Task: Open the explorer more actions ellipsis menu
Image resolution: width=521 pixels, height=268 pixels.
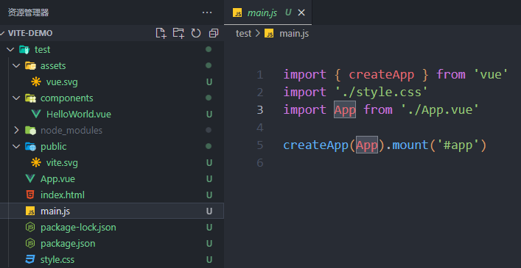Action: (x=207, y=12)
